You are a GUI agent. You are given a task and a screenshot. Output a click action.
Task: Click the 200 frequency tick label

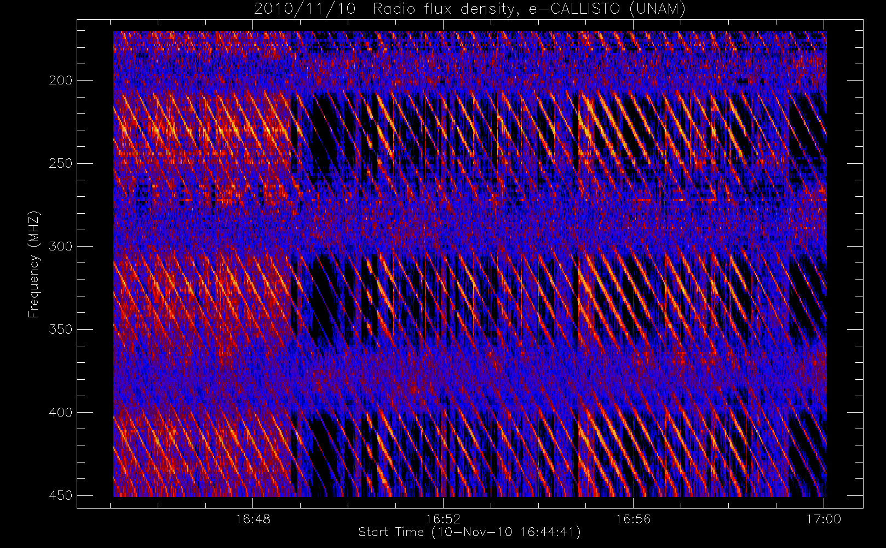(x=60, y=81)
